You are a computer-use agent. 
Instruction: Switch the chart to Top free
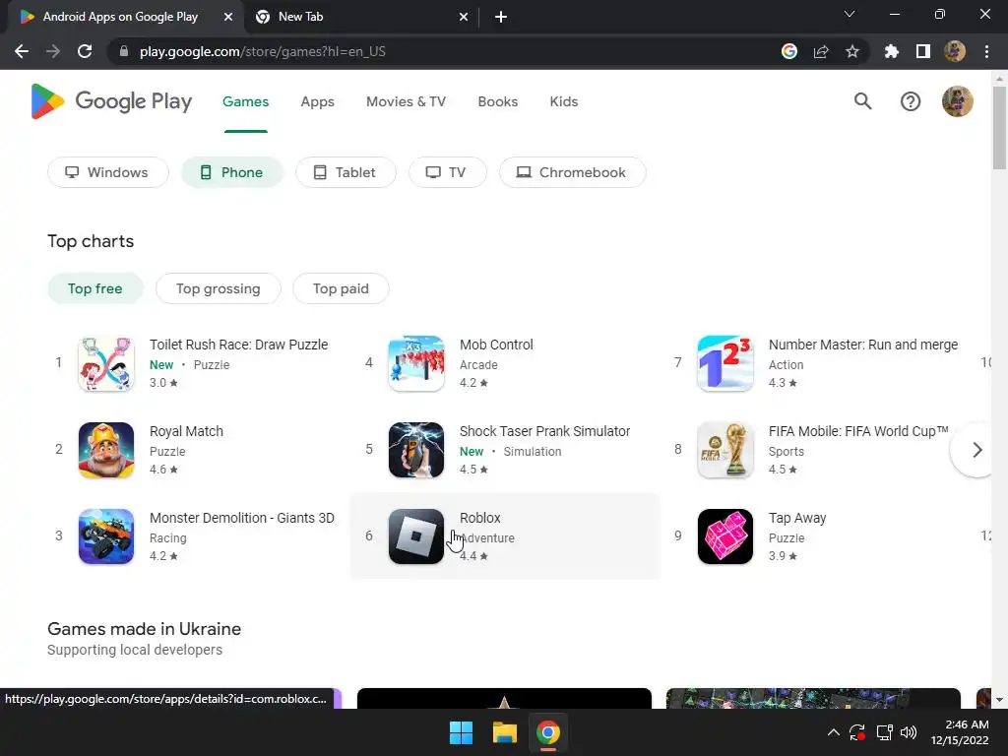point(95,288)
